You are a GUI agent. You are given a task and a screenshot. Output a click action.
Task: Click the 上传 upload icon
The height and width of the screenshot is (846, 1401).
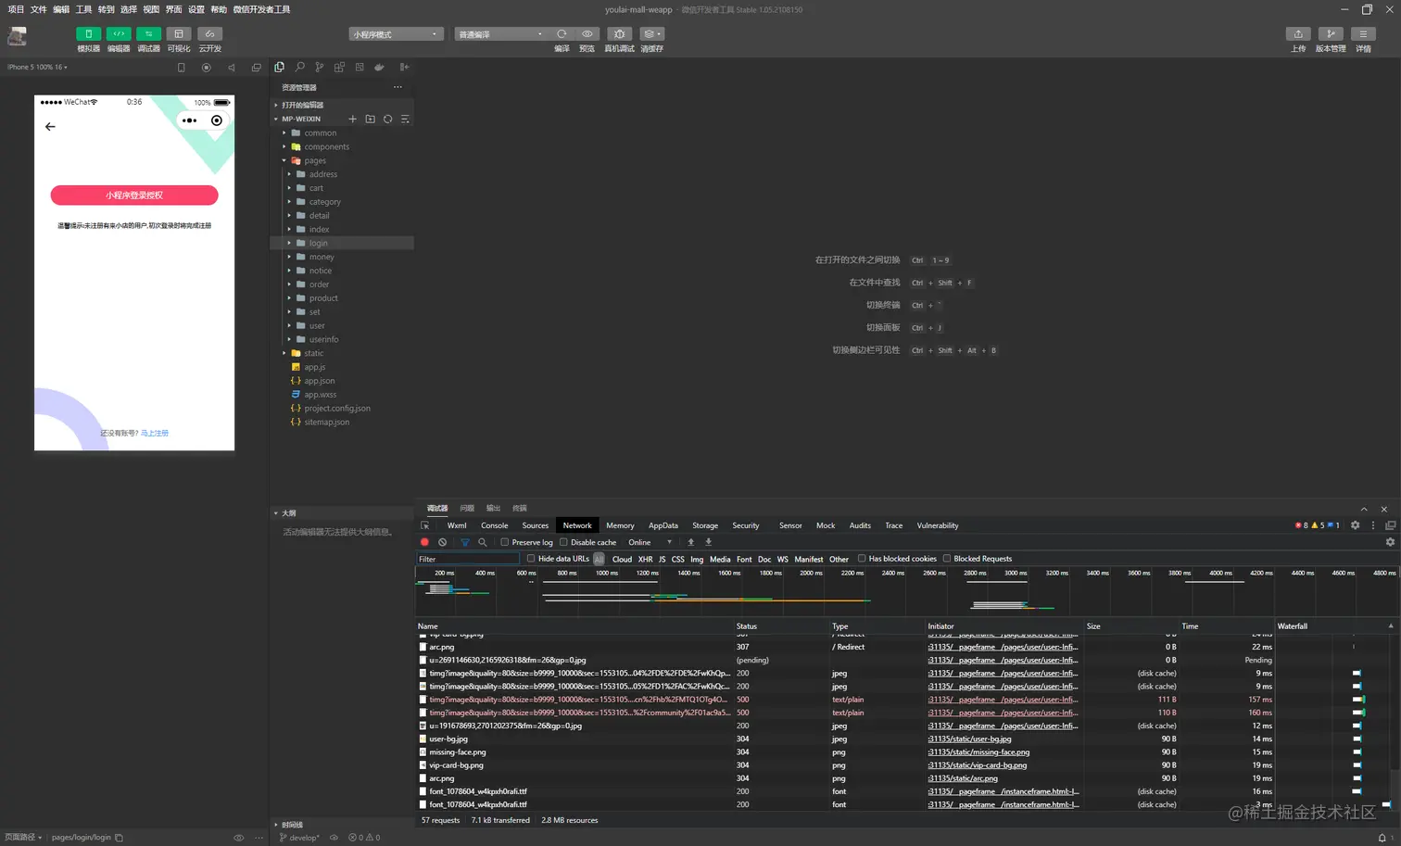coord(1298,34)
